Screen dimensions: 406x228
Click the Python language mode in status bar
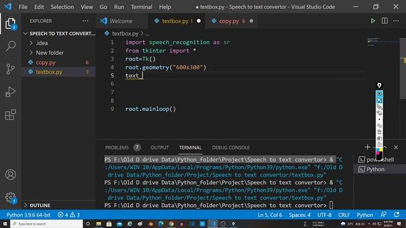coord(365,215)
